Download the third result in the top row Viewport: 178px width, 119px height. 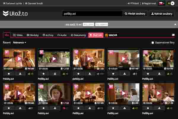tap(90, 74)
